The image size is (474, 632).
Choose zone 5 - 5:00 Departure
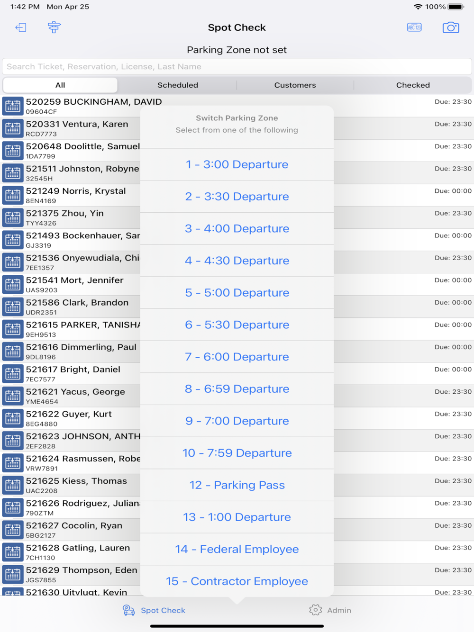(237, 293)
